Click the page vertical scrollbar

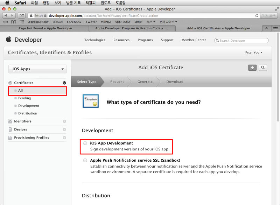click(278, 77)
